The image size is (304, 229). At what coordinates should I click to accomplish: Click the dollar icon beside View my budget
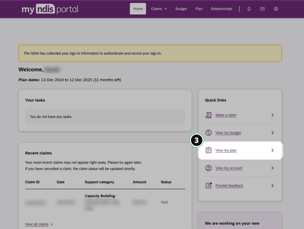coord(208,133)
